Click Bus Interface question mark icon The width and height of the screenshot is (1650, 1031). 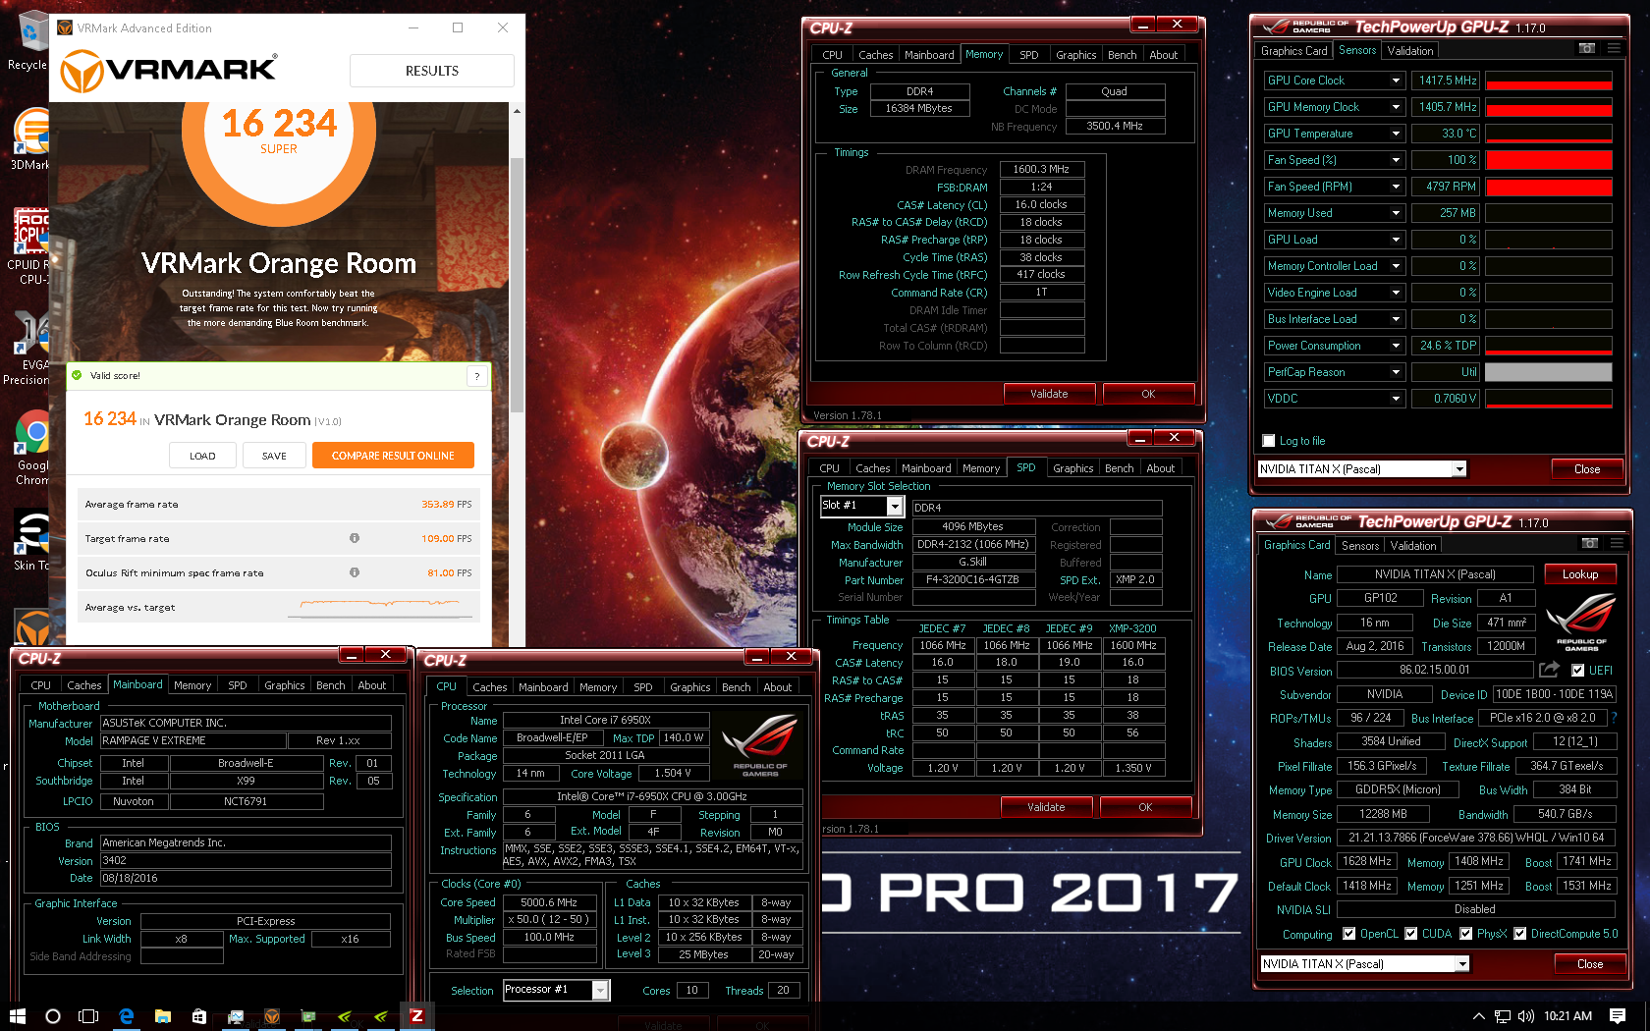(x=1614, y=718)
